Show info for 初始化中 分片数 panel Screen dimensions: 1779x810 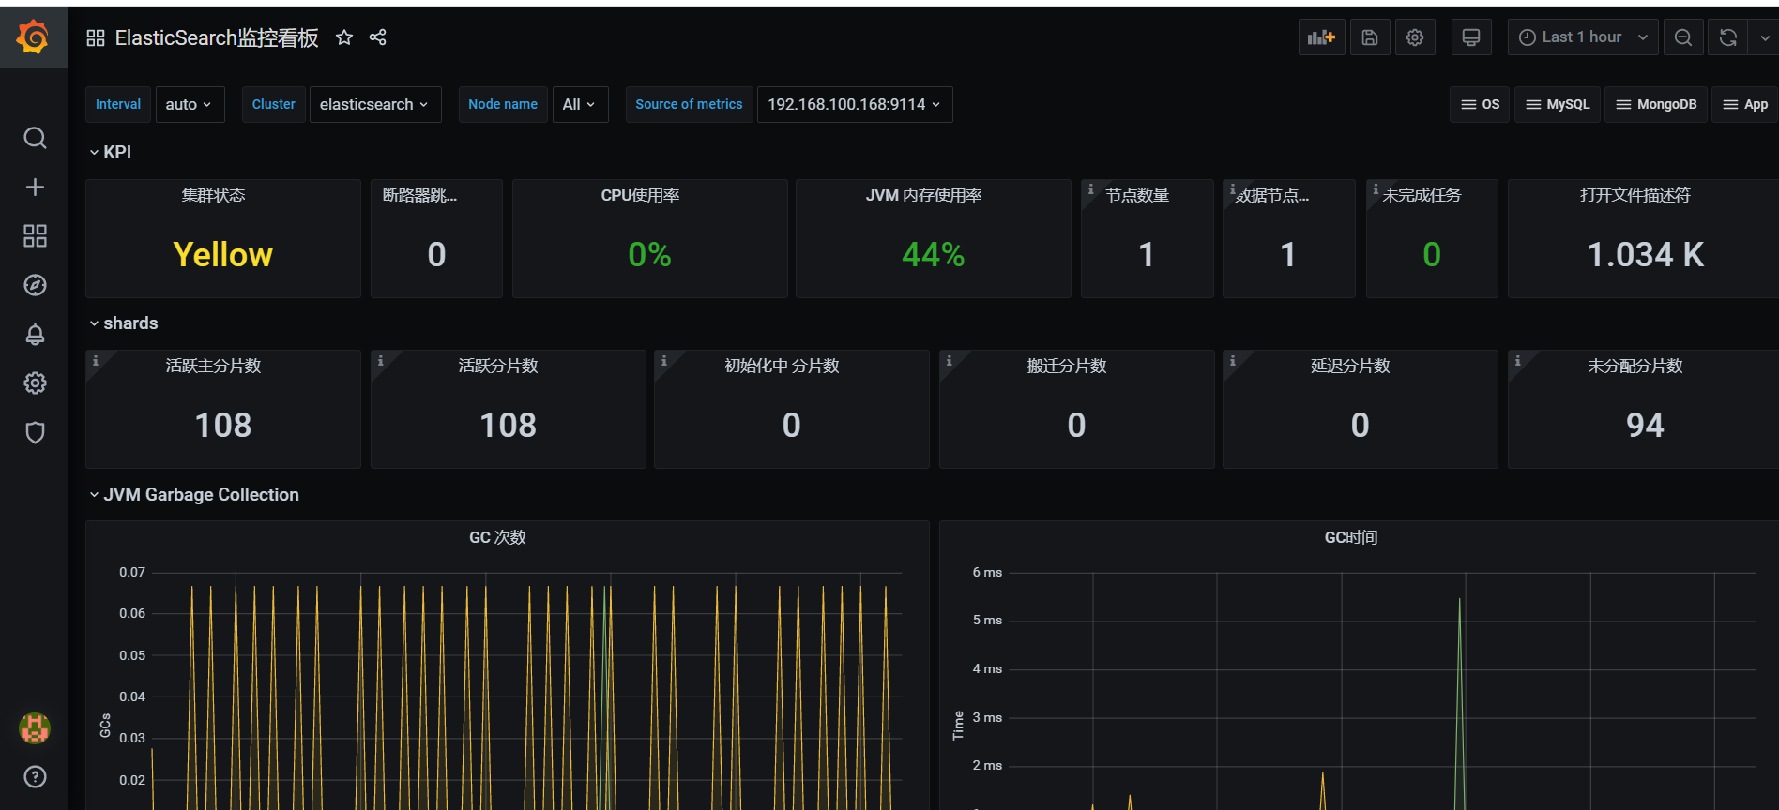[x=663, y=360]
